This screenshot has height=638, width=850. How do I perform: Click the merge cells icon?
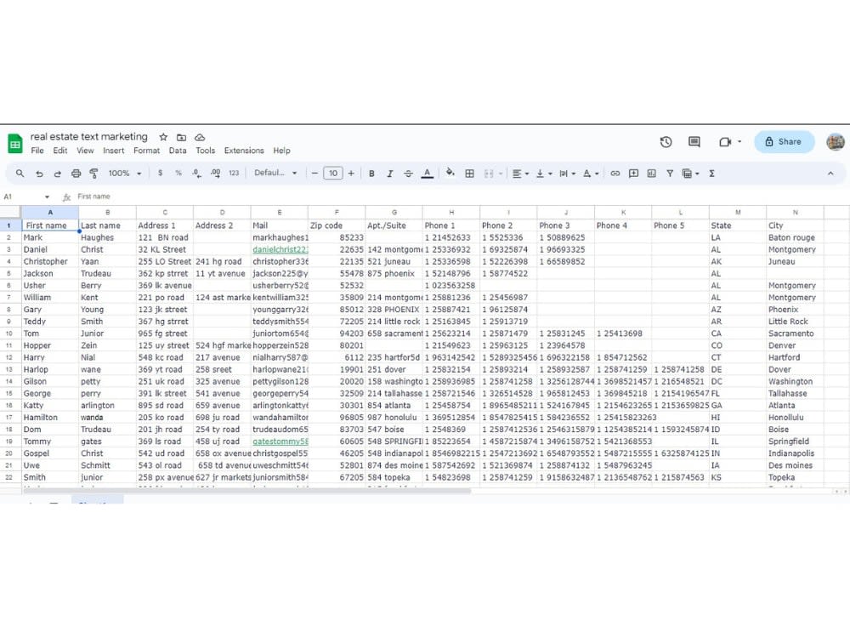489,174
